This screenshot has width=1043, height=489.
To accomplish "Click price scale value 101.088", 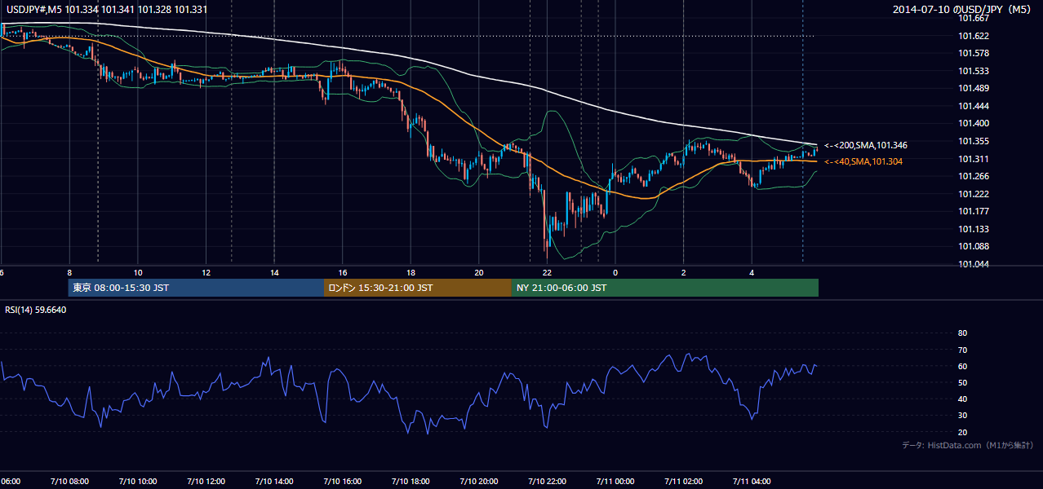I will pyautogui.click(x=974, y=246).
